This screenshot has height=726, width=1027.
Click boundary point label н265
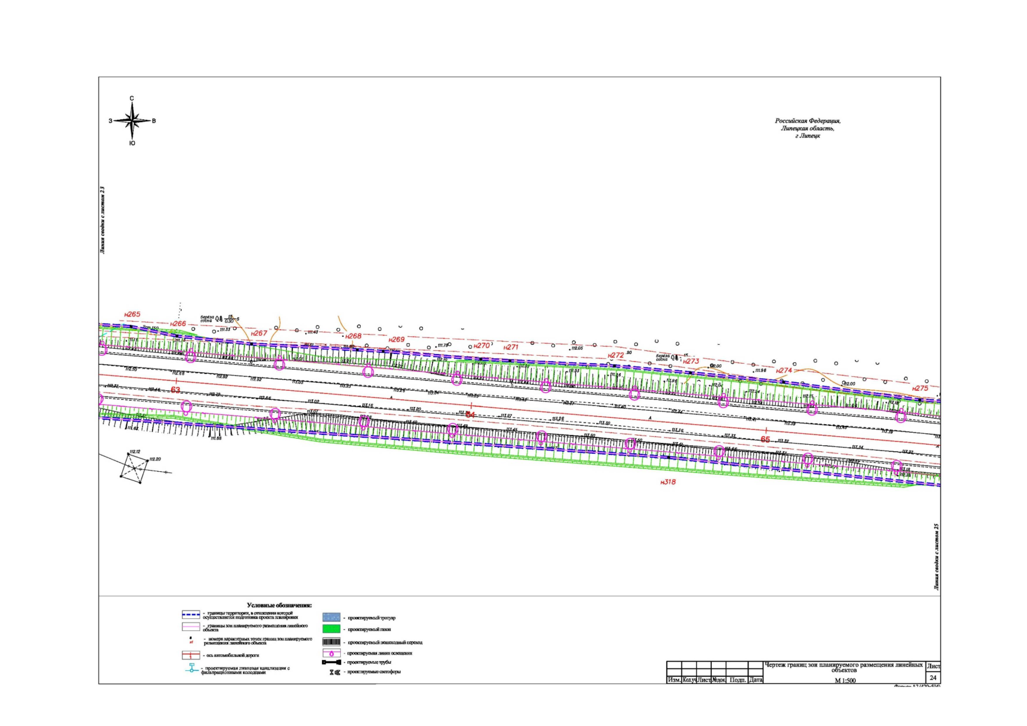(132, 315)
